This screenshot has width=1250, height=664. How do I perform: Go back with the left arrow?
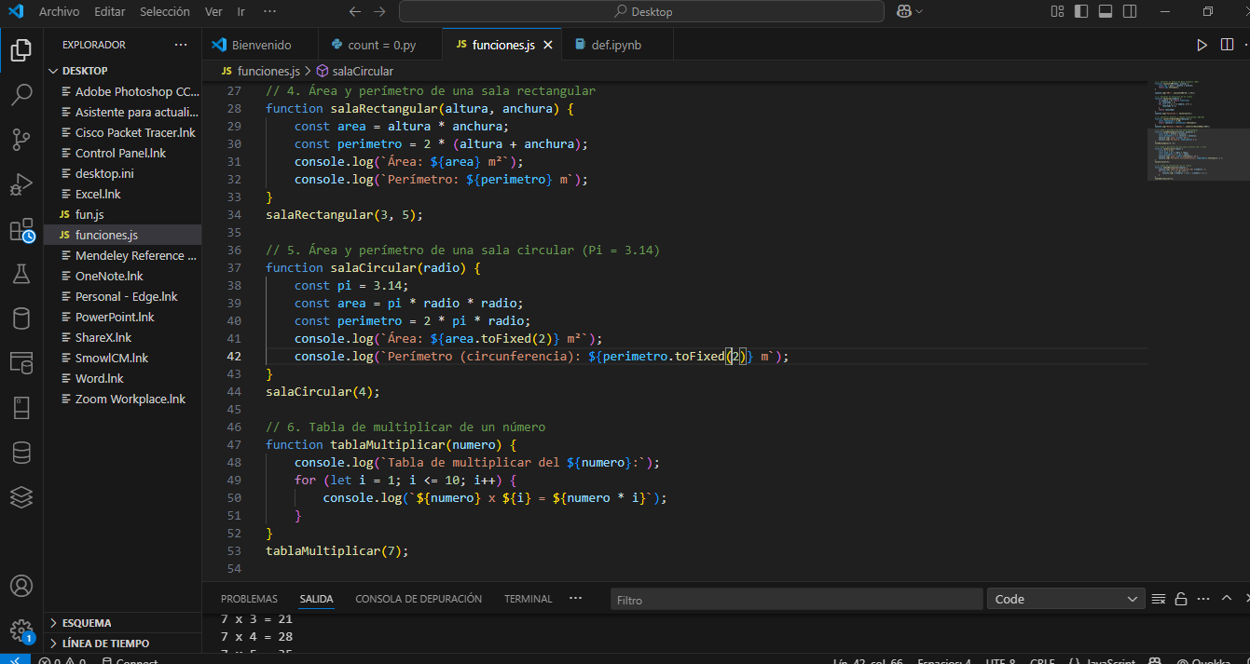point(354,11)
